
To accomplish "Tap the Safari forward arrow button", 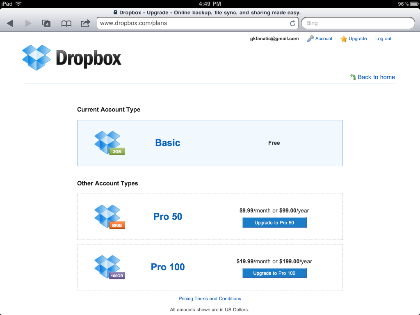I will point(28,23).
